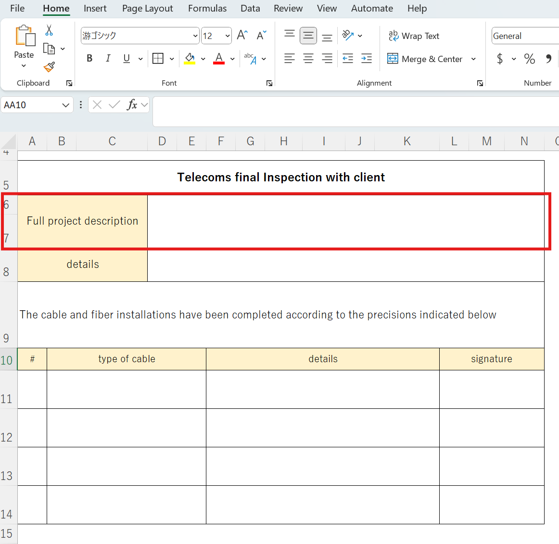Expand the font size dropdown
Screen dimensions: 559x544
pos(227,36)
